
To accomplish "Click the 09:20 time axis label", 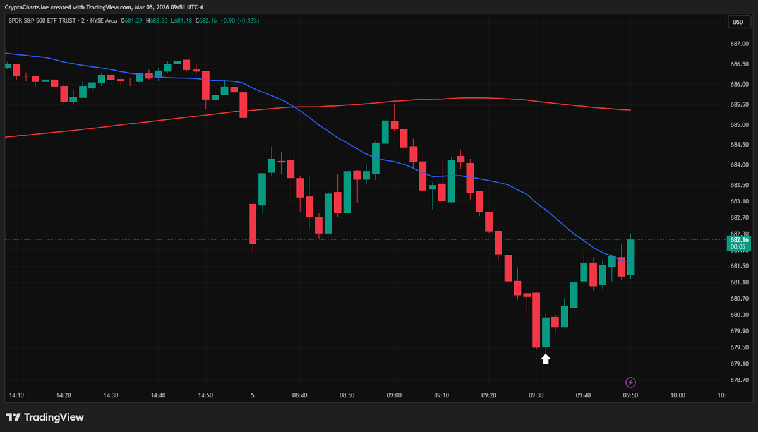I will 489,395.
